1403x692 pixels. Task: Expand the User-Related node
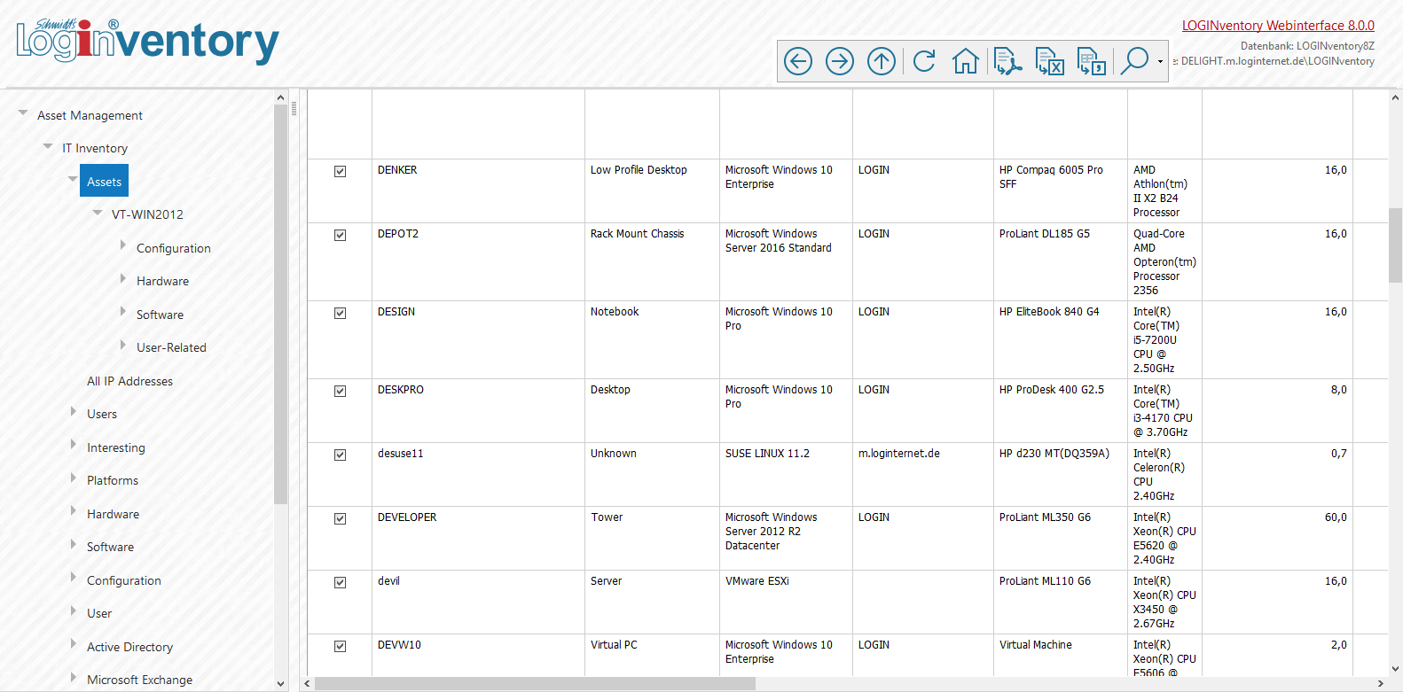coord(123,345)
